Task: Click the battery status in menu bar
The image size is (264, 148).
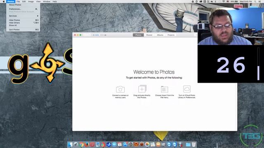Action: click(x=234, y=2)
